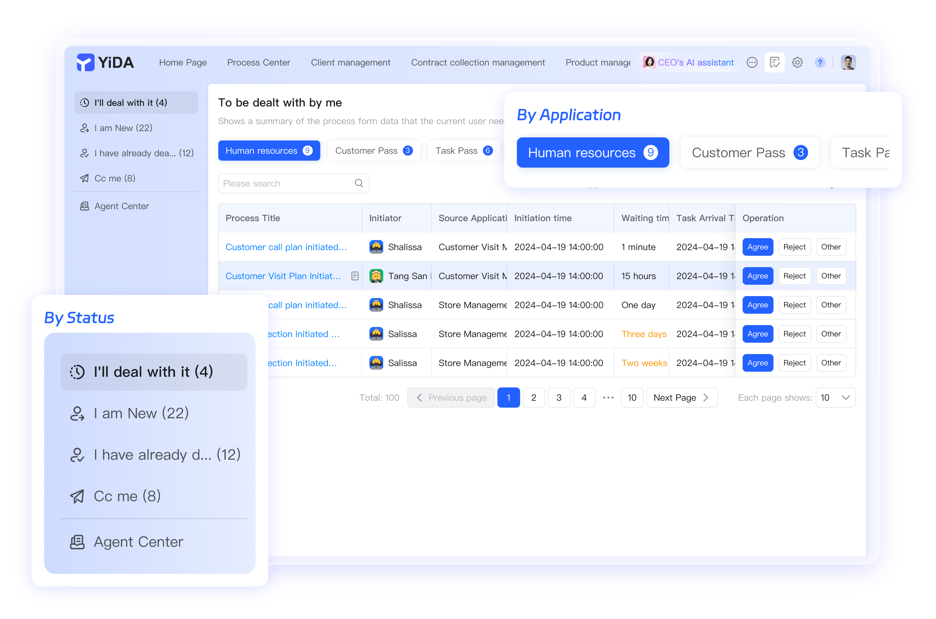The image size is (936, 619).
Task: Open Client management menu
Action: [x=350, y=62]
